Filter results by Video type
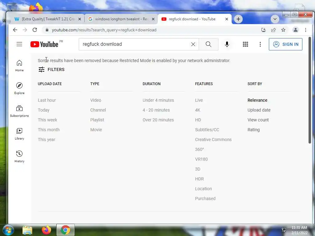This screenshot has width=315, height=236. (x=96, y=100)
